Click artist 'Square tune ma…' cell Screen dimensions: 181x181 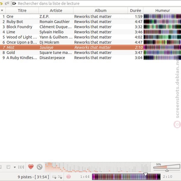click(x=56, y=52)
